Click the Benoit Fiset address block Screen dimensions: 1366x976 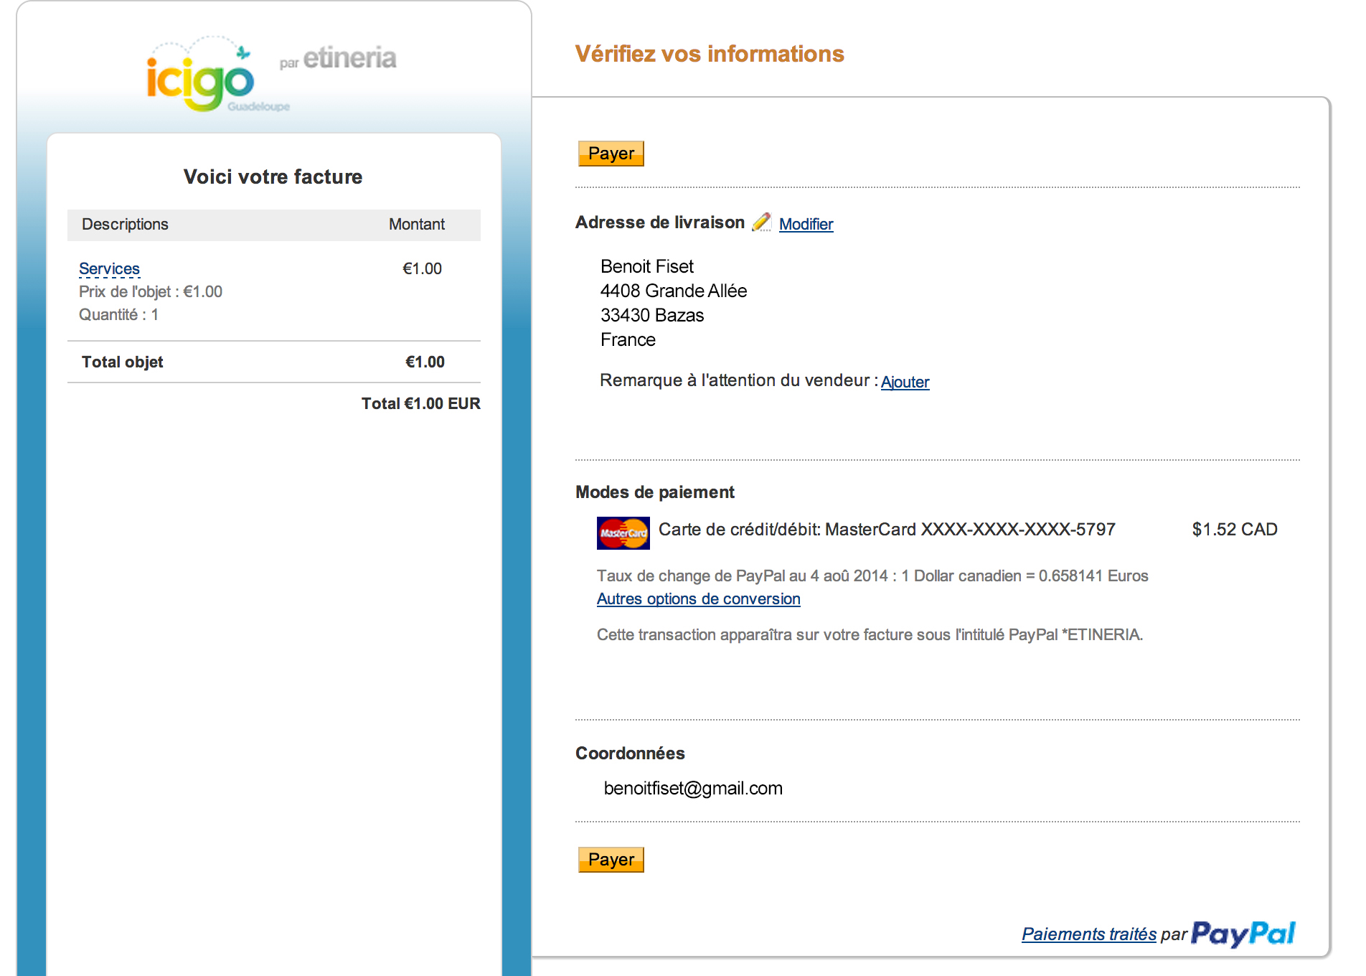[673, 302]
